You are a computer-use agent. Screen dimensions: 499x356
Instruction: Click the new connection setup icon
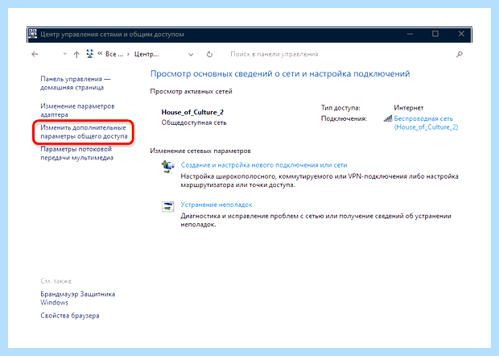167,167
